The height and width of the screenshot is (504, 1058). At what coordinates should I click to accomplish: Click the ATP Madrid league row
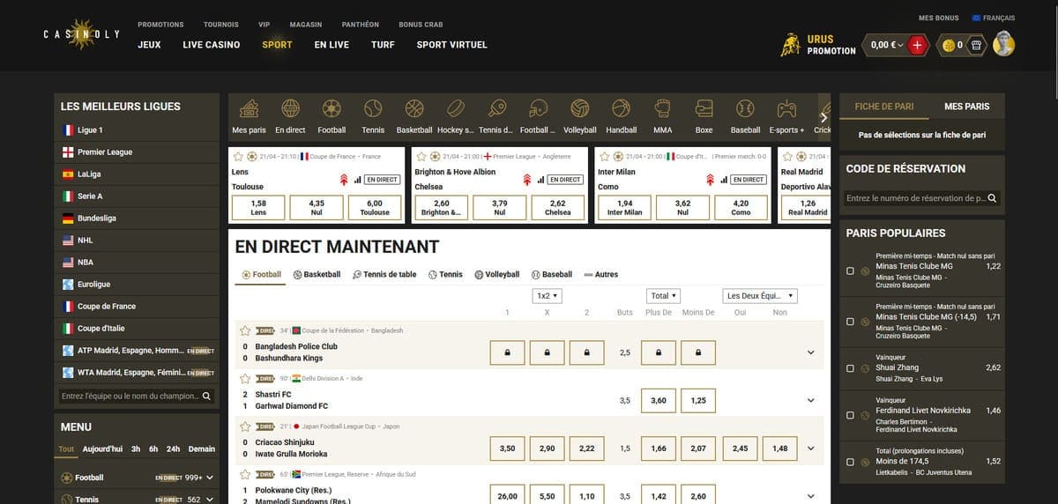pyautogui.click(x=137, y=351)
